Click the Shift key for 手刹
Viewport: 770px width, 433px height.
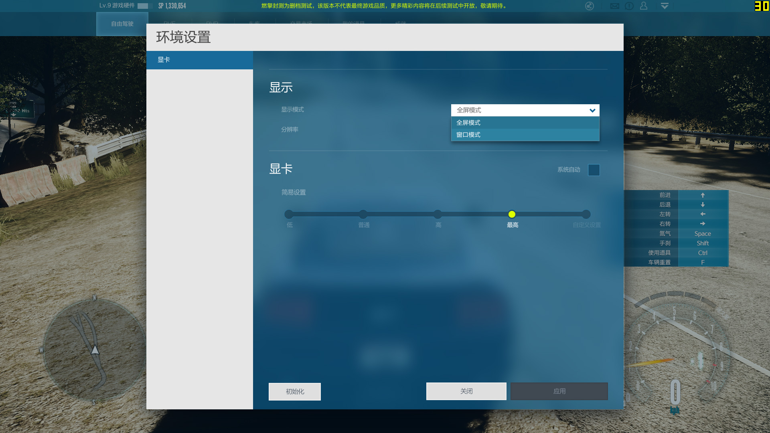[x=703, y=243]
